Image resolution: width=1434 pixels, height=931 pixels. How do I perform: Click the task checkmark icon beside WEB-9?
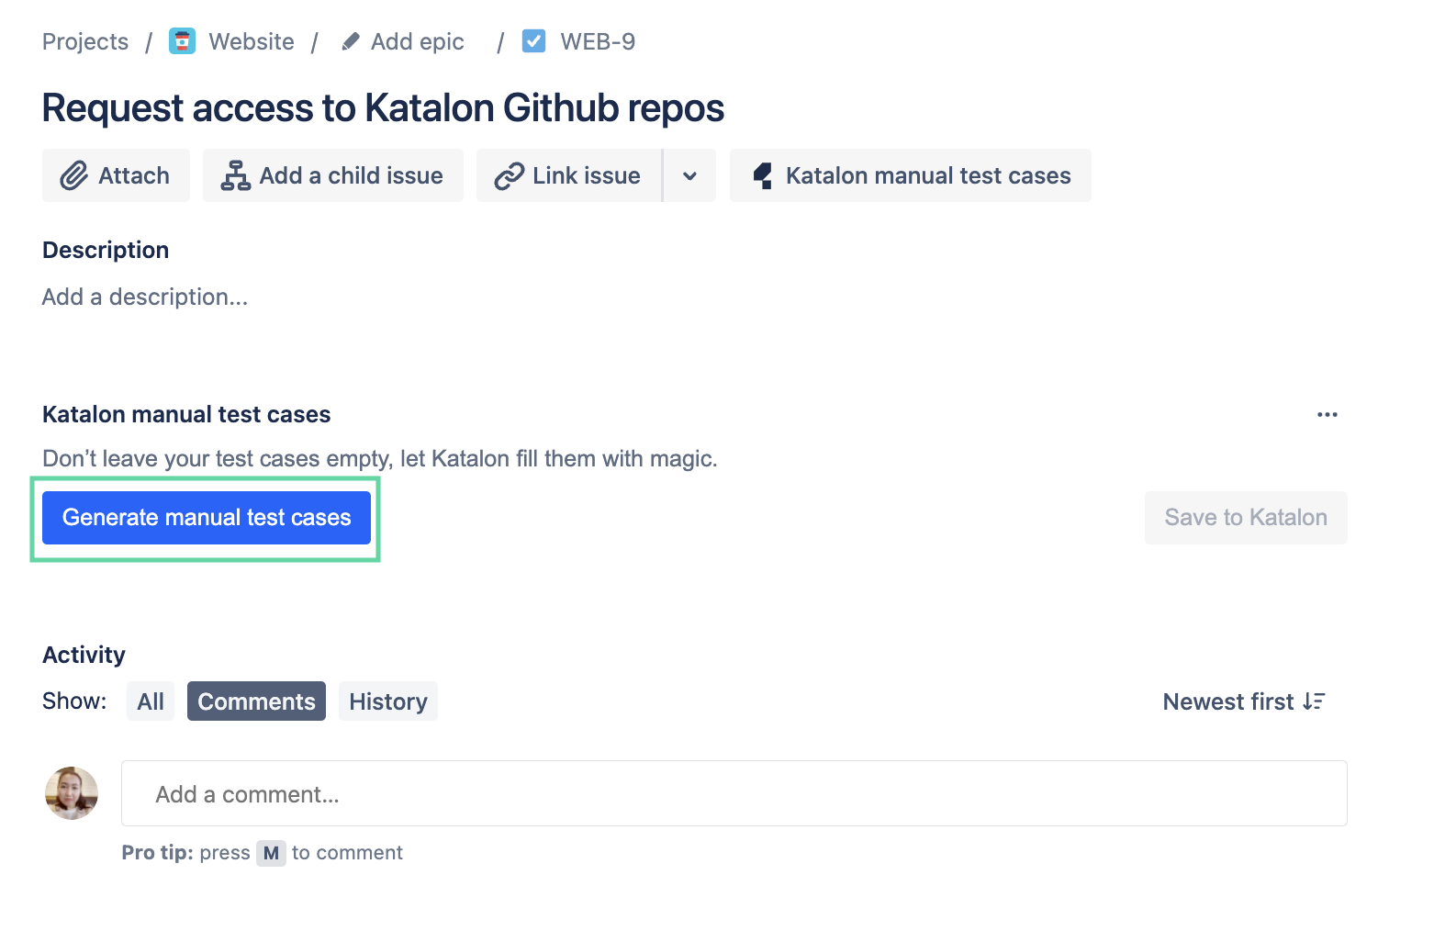[533, 41]
